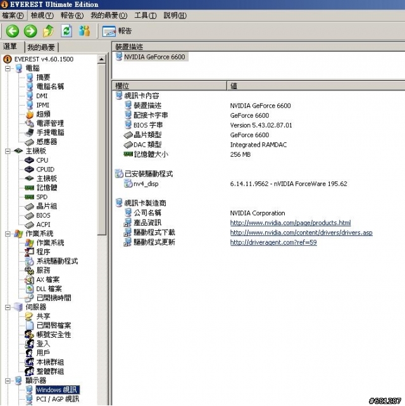
Task: Click the CPU chip icon
Action: pos(29,160)
